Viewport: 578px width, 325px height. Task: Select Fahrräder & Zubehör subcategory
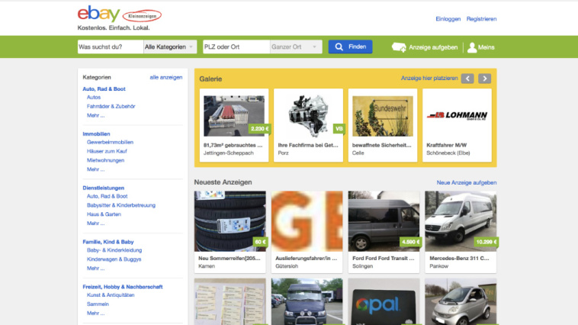tap(111, 106)
